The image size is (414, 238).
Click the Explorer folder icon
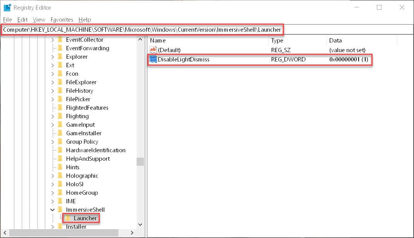click(60, 57)
